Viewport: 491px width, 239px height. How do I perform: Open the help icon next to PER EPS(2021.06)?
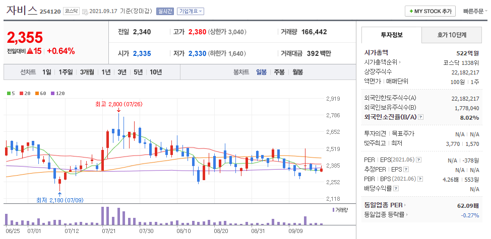[419, 160]
